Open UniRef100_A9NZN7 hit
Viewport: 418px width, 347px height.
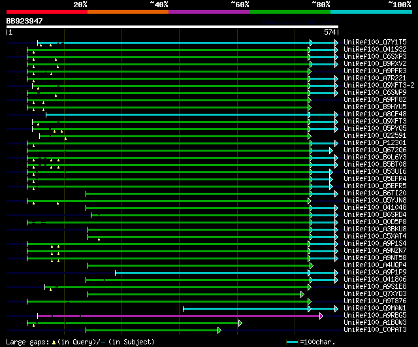(375, 251)
